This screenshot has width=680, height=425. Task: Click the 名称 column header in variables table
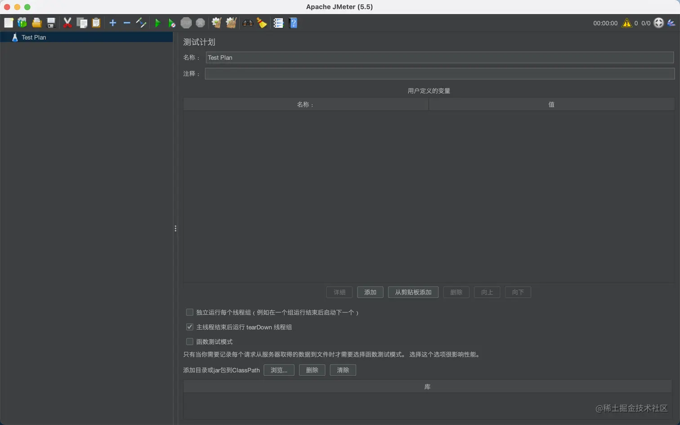306,104
